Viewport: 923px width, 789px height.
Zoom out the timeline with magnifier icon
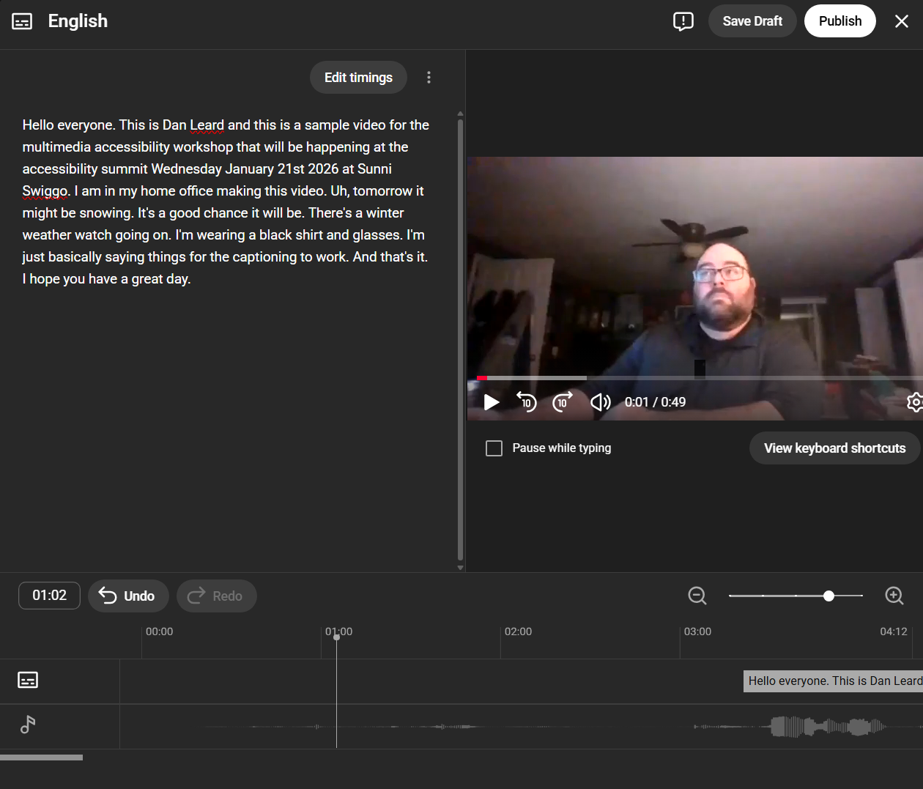pyautogui.click(x=697, y=596)
